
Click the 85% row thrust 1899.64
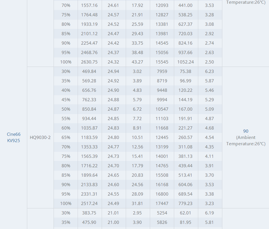[89, 175]
